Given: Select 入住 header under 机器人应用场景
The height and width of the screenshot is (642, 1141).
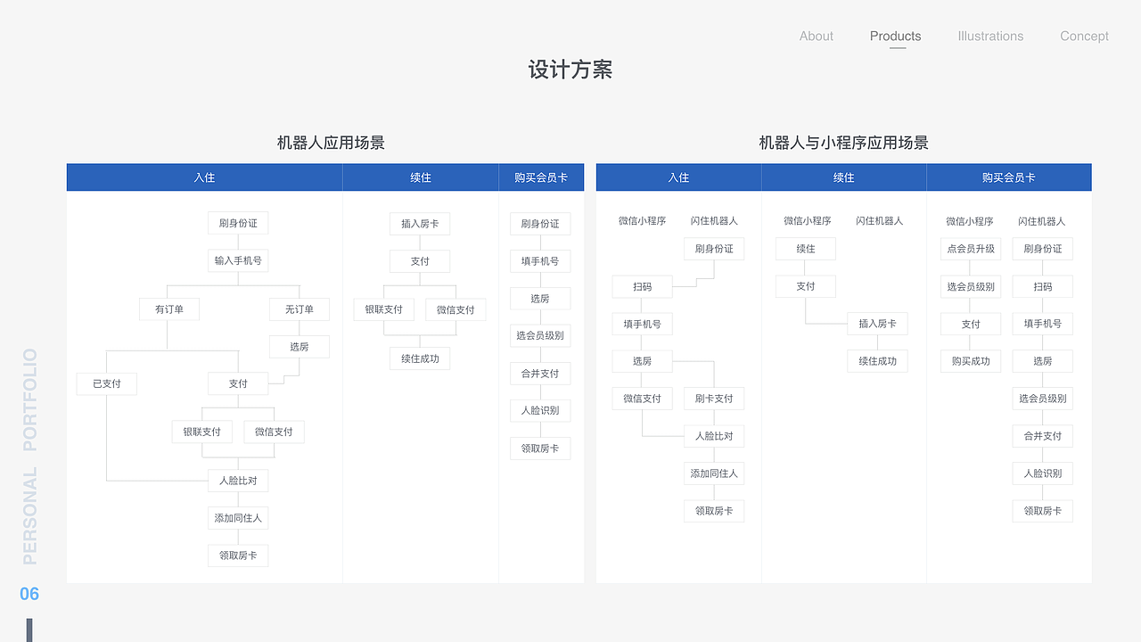Looking at the screenshot, I should pyautogui.click(x=204, y=177).
